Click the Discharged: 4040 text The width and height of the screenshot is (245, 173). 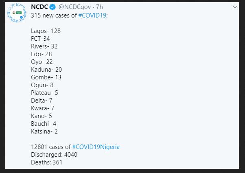54,154
